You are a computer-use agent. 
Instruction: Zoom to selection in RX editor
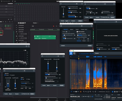click(88, 92)
